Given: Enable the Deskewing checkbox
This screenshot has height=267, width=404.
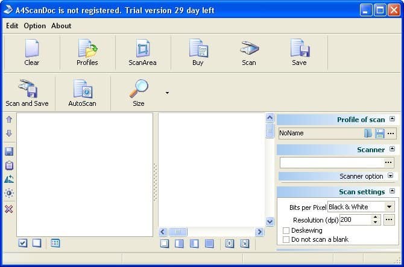Looking at the screenshot, I should 286,230.
